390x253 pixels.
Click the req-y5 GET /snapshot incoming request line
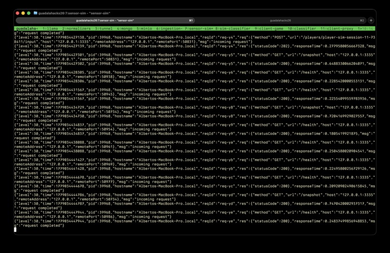195,57
